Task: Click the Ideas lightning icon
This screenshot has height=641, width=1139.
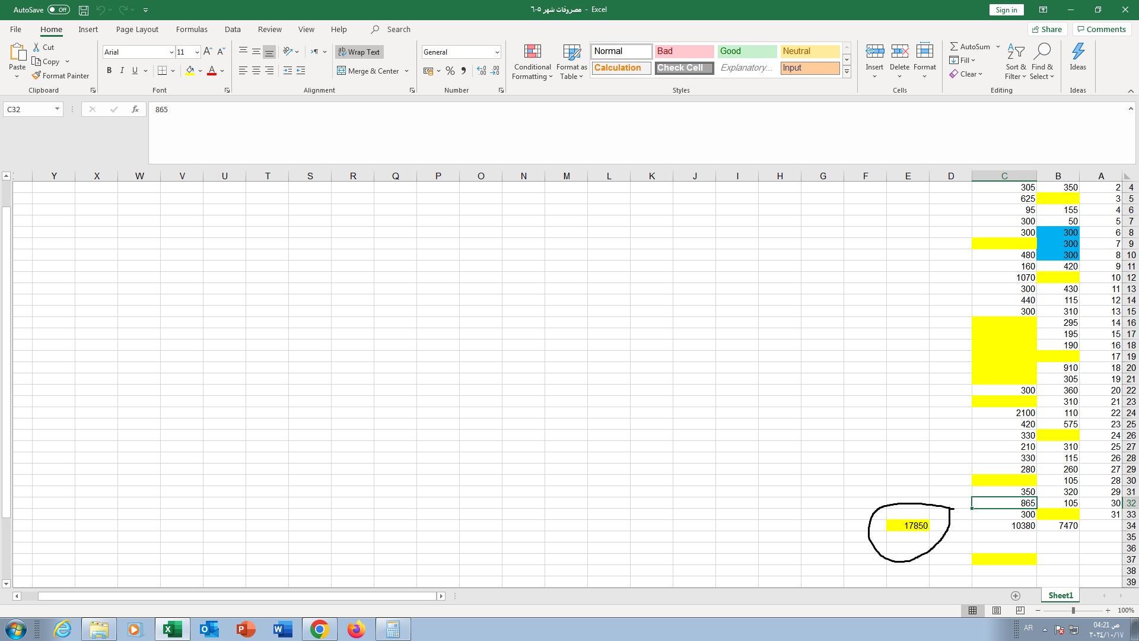Action: (x=1078, y=52)
